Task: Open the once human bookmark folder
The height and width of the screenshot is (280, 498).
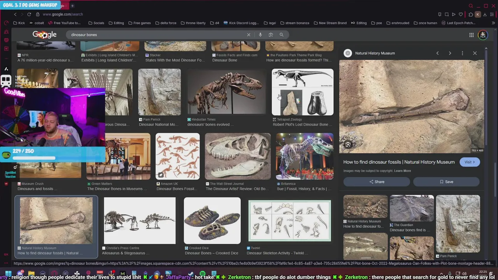Action: pos(425,23)
